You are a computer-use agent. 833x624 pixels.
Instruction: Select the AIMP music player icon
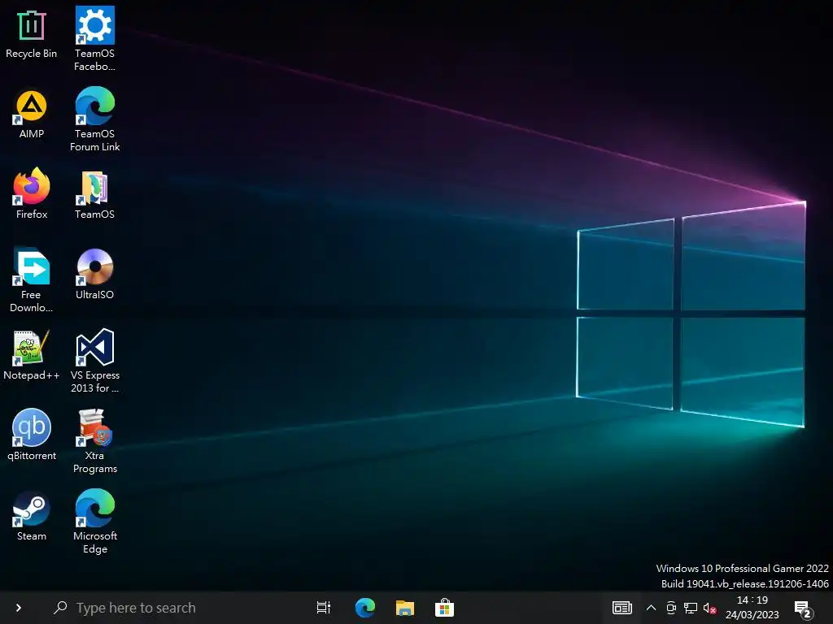(x=32, y=106)
